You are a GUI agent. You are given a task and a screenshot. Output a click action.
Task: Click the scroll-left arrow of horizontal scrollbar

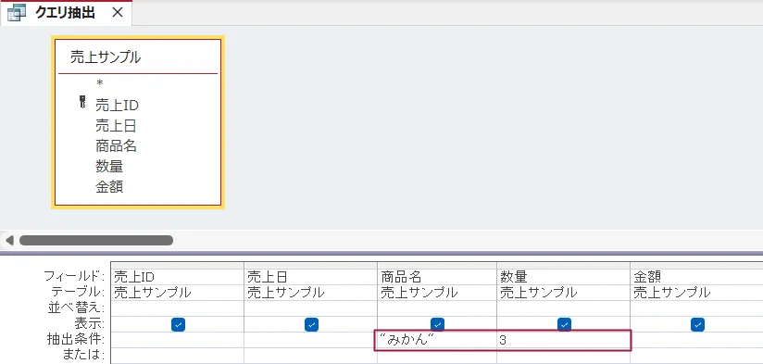click(x=9, y=241)
